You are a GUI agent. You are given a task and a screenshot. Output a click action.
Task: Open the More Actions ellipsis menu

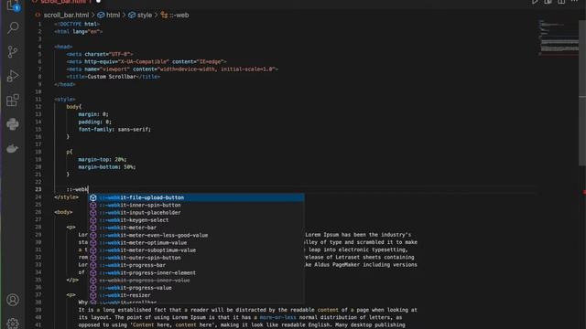[574, 2]
